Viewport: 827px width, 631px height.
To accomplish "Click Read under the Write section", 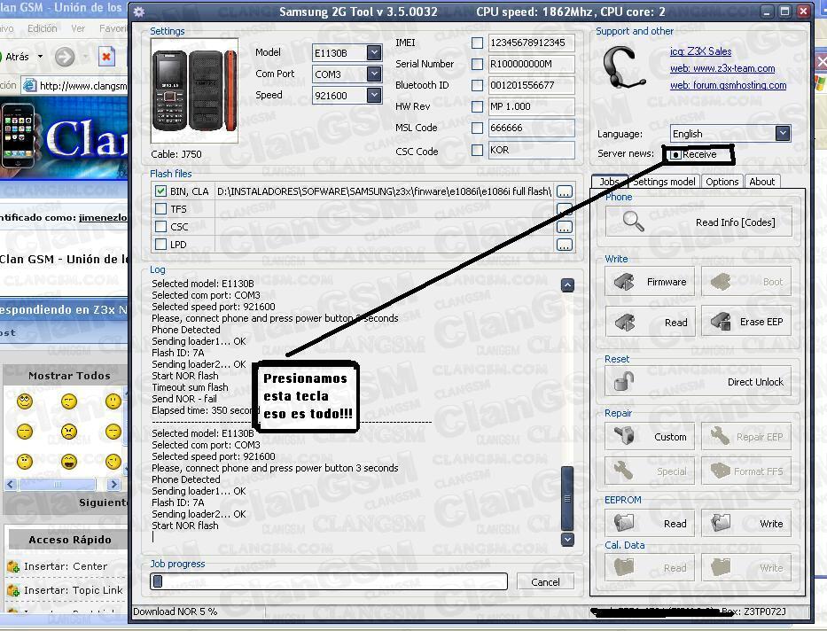I will click(650, 322).
